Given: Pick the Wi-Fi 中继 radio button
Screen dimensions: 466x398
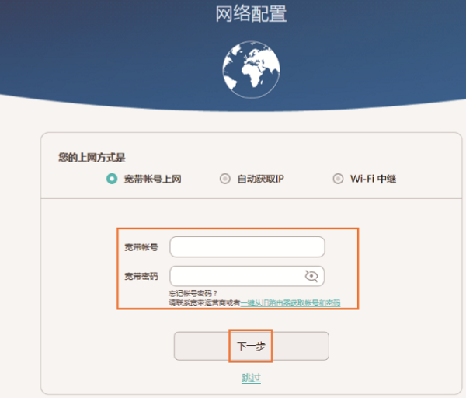Looking at the screenshot, I should coord(338,179).
